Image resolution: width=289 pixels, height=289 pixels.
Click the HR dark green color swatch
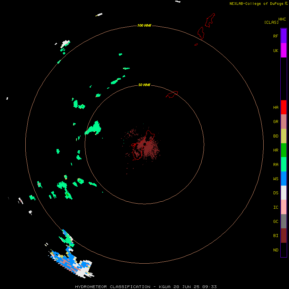pyautogui.click(x=284, y=150)
